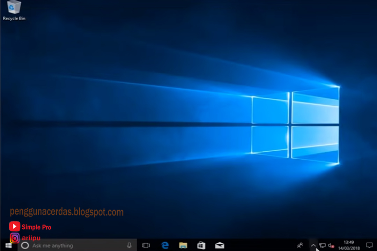Open the network status tray icon

coord(323,245)
